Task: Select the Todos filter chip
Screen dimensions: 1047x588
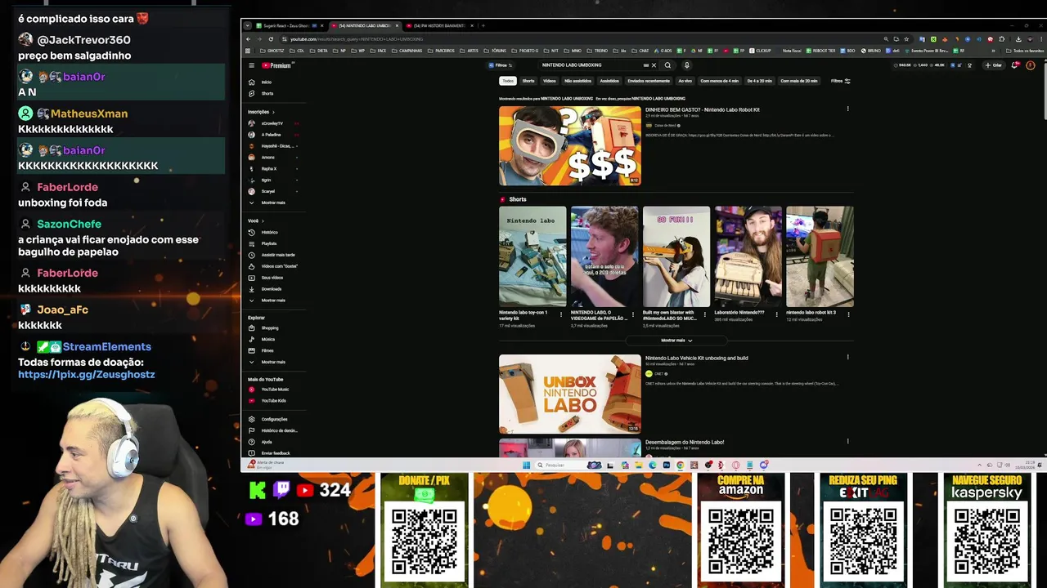Action: pyautogui.click(x=508, y=81)
